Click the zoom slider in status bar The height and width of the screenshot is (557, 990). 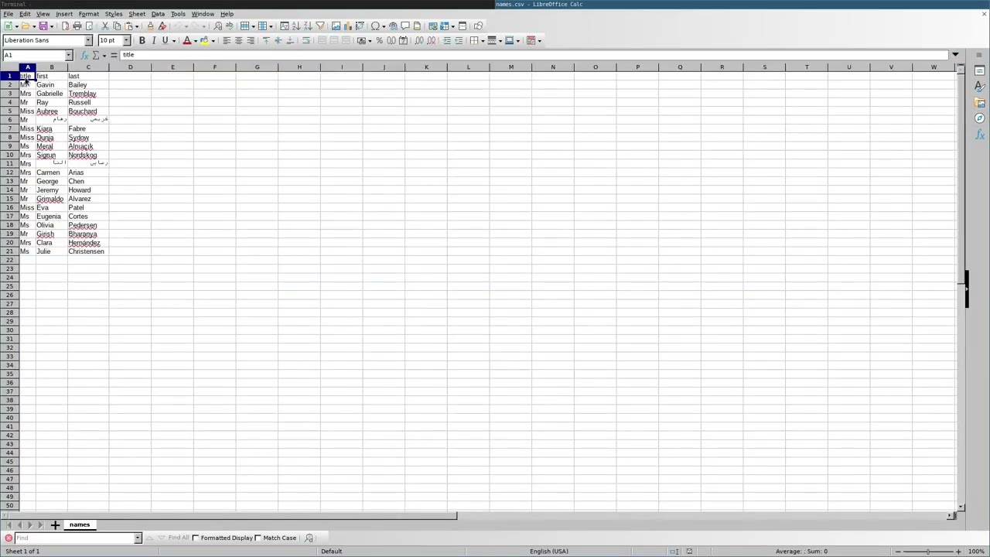coord(927,552)
